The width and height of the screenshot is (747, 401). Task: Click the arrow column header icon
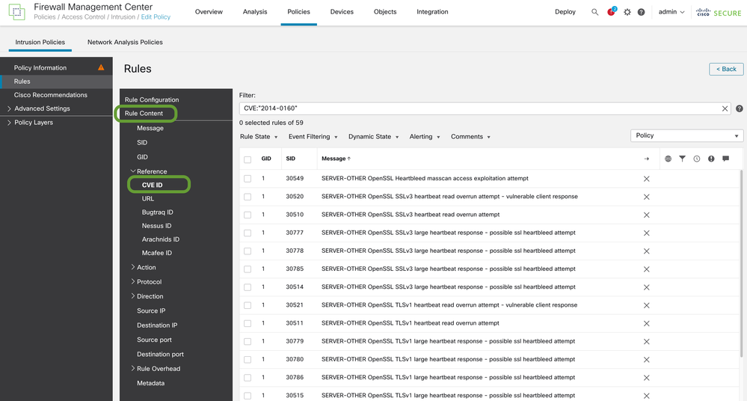click(x=647, y=159)
